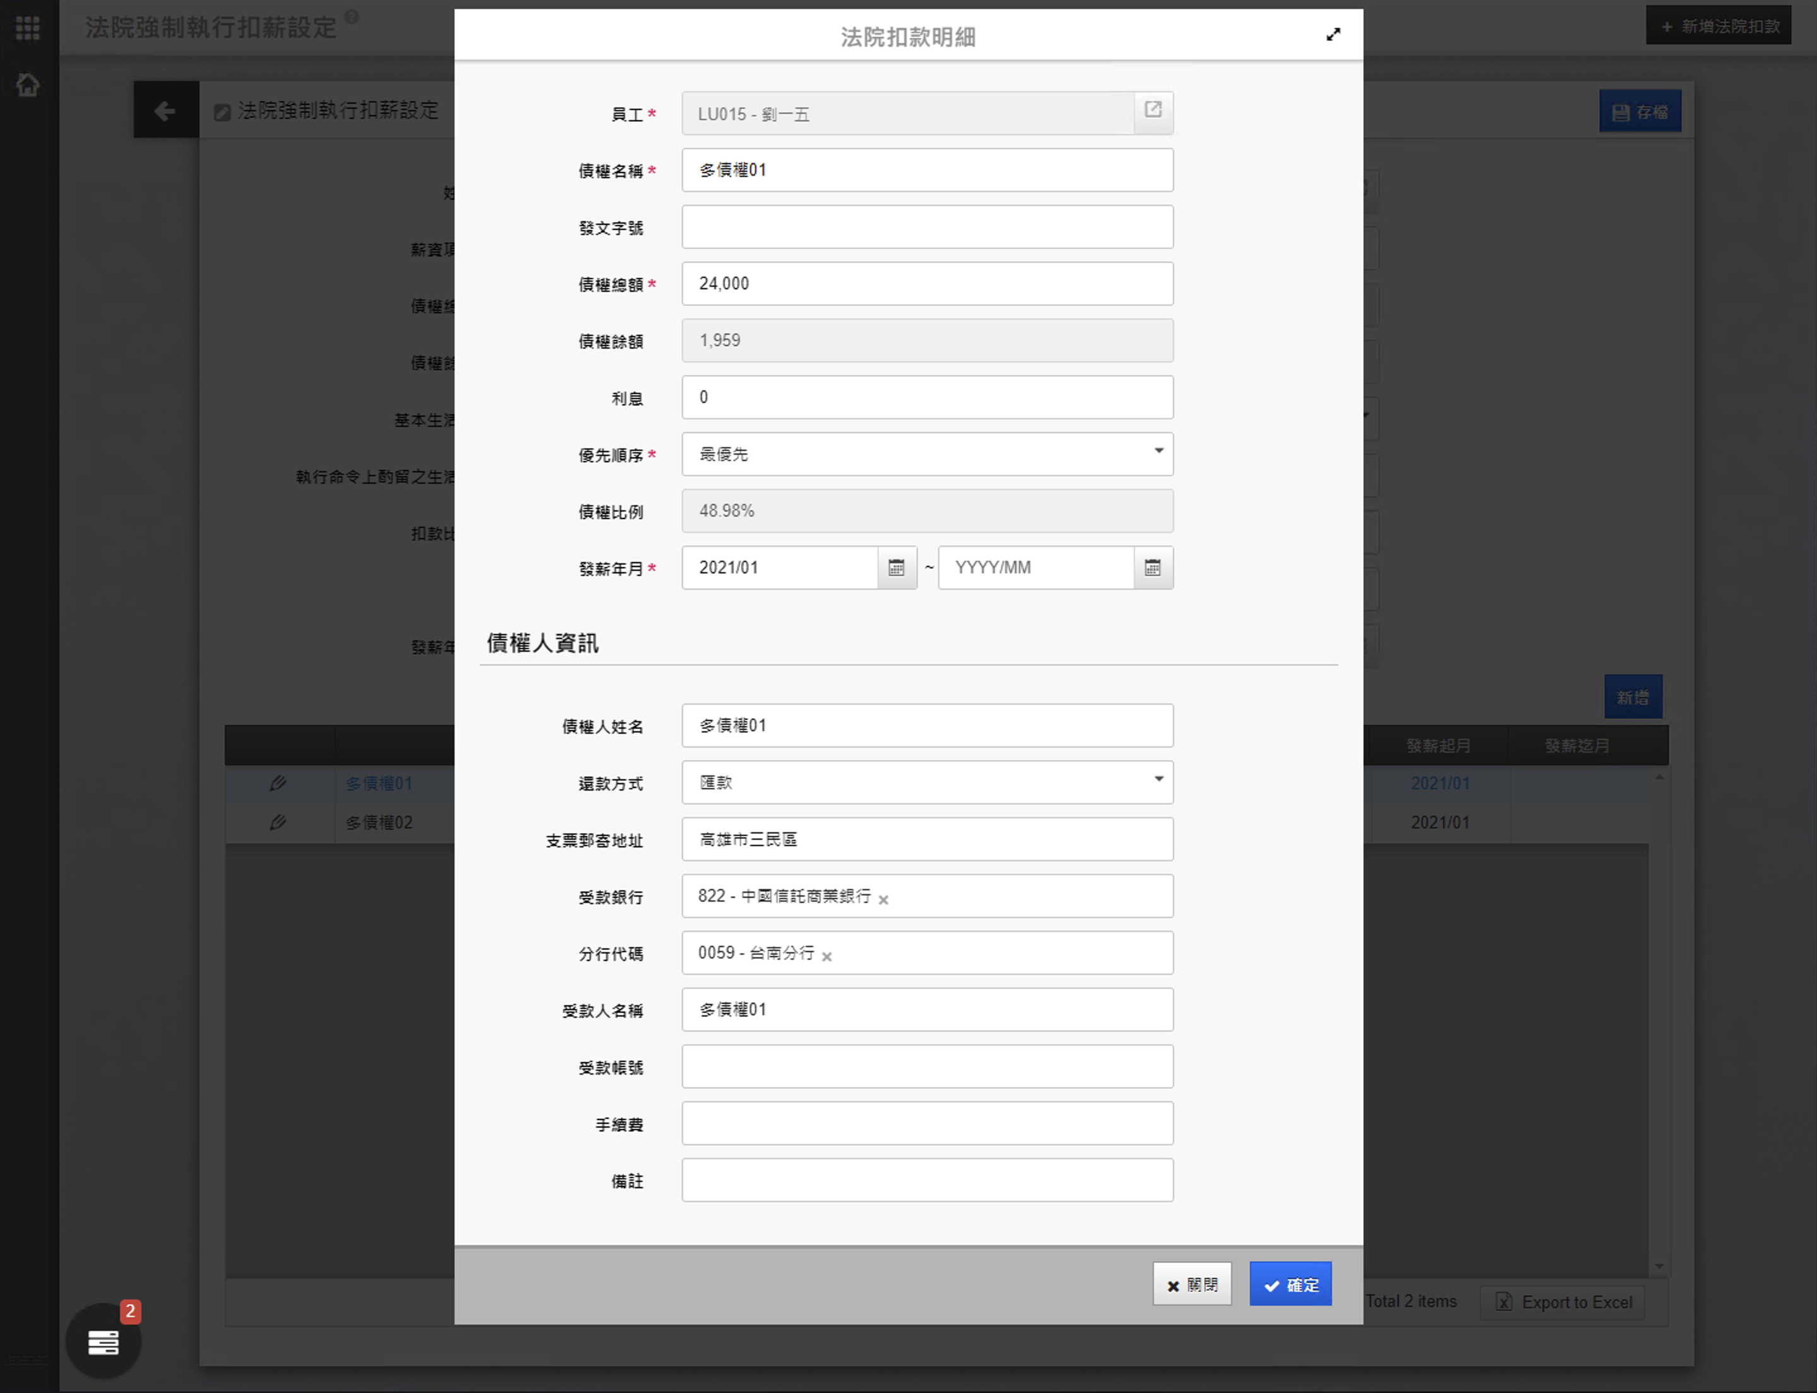Click the apps grid menu icon

[x=27, y=28]
